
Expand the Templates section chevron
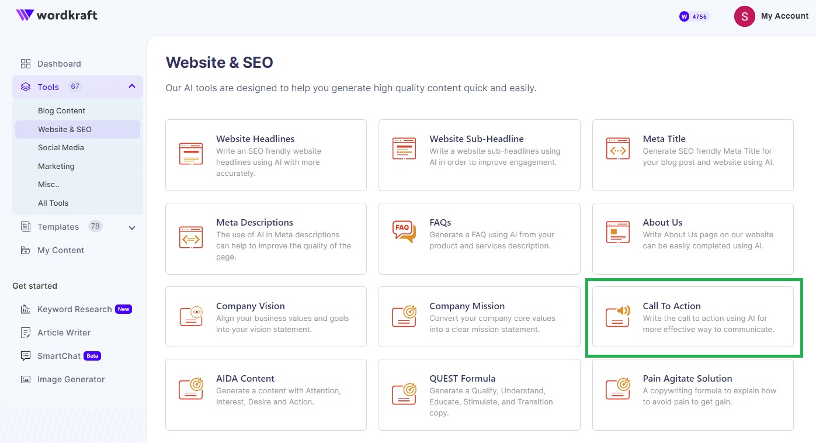click(x=132, y=227)
